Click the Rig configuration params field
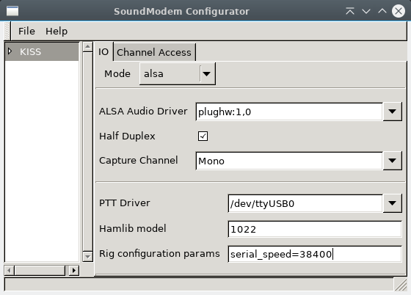 point(315,254)
